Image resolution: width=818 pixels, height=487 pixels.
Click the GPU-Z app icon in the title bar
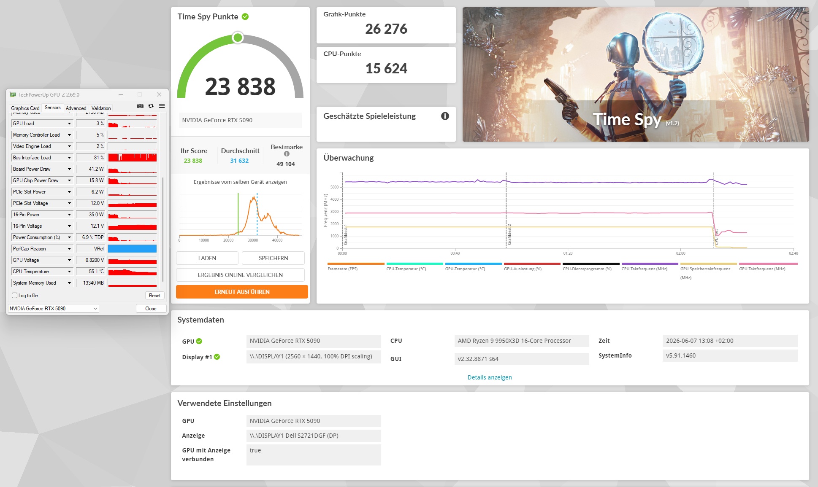tap(13, 95)
